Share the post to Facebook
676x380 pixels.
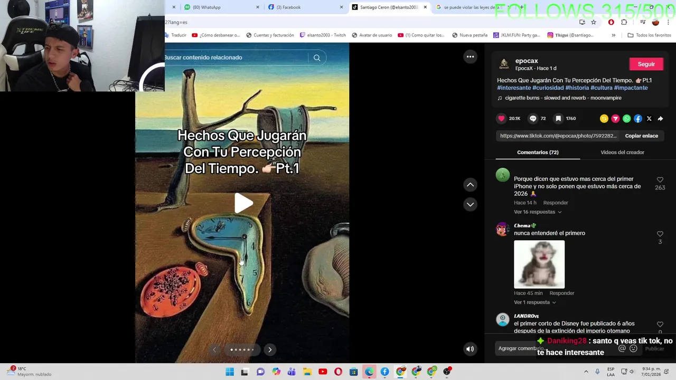[x=638, y=119]
